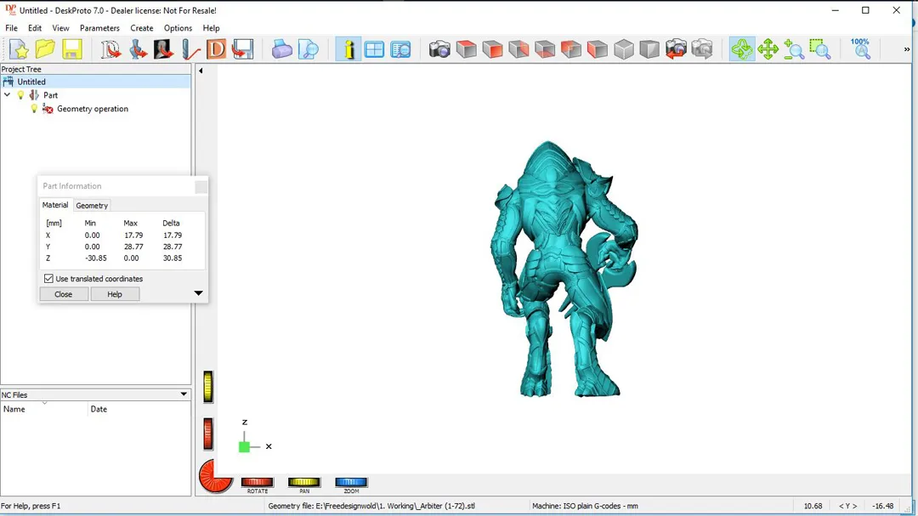Click the cutter toolpath calculation icon
Viewport: 918px width, 516px height.
(190, 49)
